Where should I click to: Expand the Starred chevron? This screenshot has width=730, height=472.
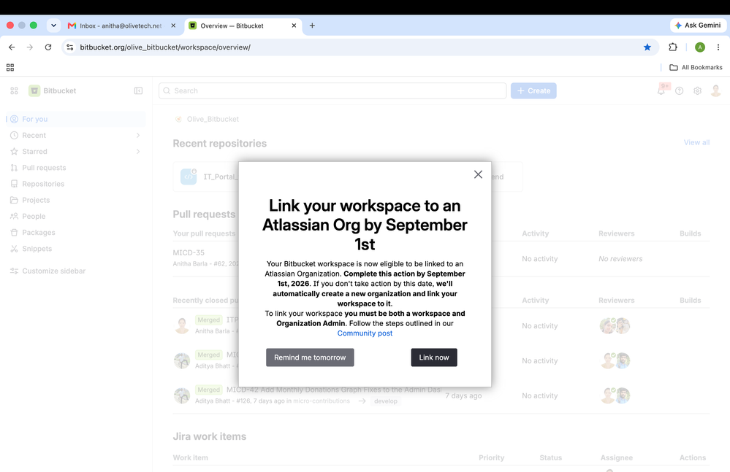(x=138, y=152)
